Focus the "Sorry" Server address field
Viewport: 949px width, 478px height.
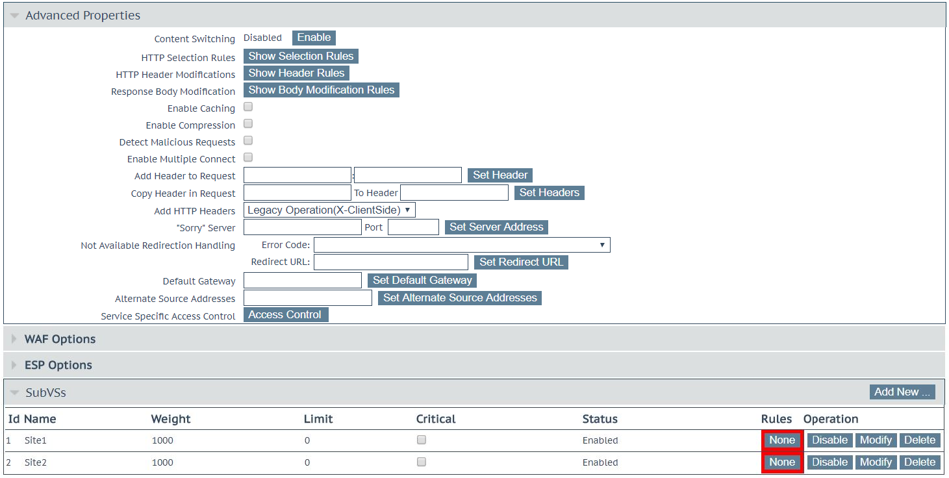[x=302, y=227]
